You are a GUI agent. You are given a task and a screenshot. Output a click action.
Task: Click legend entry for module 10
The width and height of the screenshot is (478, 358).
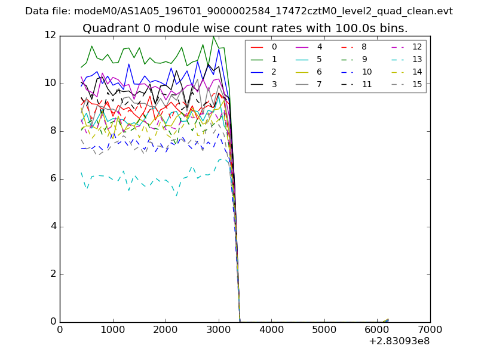pos(366,72)
